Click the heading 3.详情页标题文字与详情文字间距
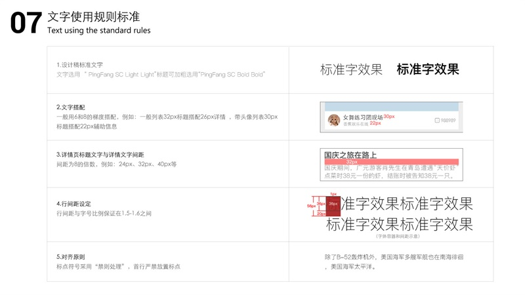 [100, 155]
